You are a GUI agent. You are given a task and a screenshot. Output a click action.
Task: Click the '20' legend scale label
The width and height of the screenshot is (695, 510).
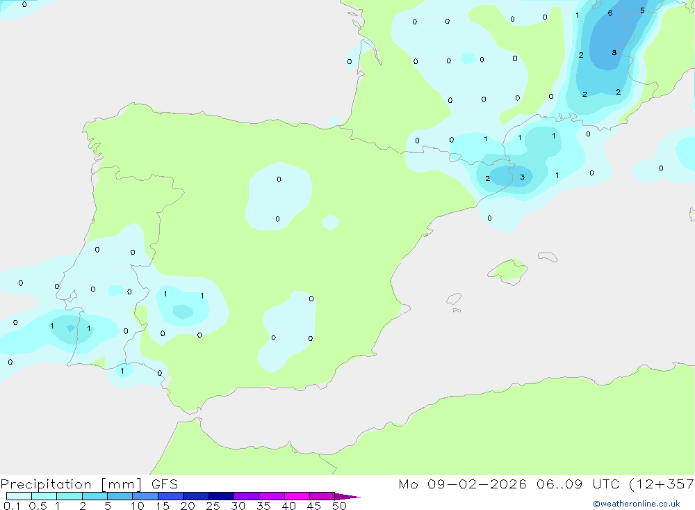pos(188,506)
